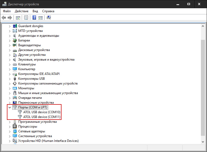
Task: Go back with the left arrow toolbar icon
Action: click(x=4, y=18)
